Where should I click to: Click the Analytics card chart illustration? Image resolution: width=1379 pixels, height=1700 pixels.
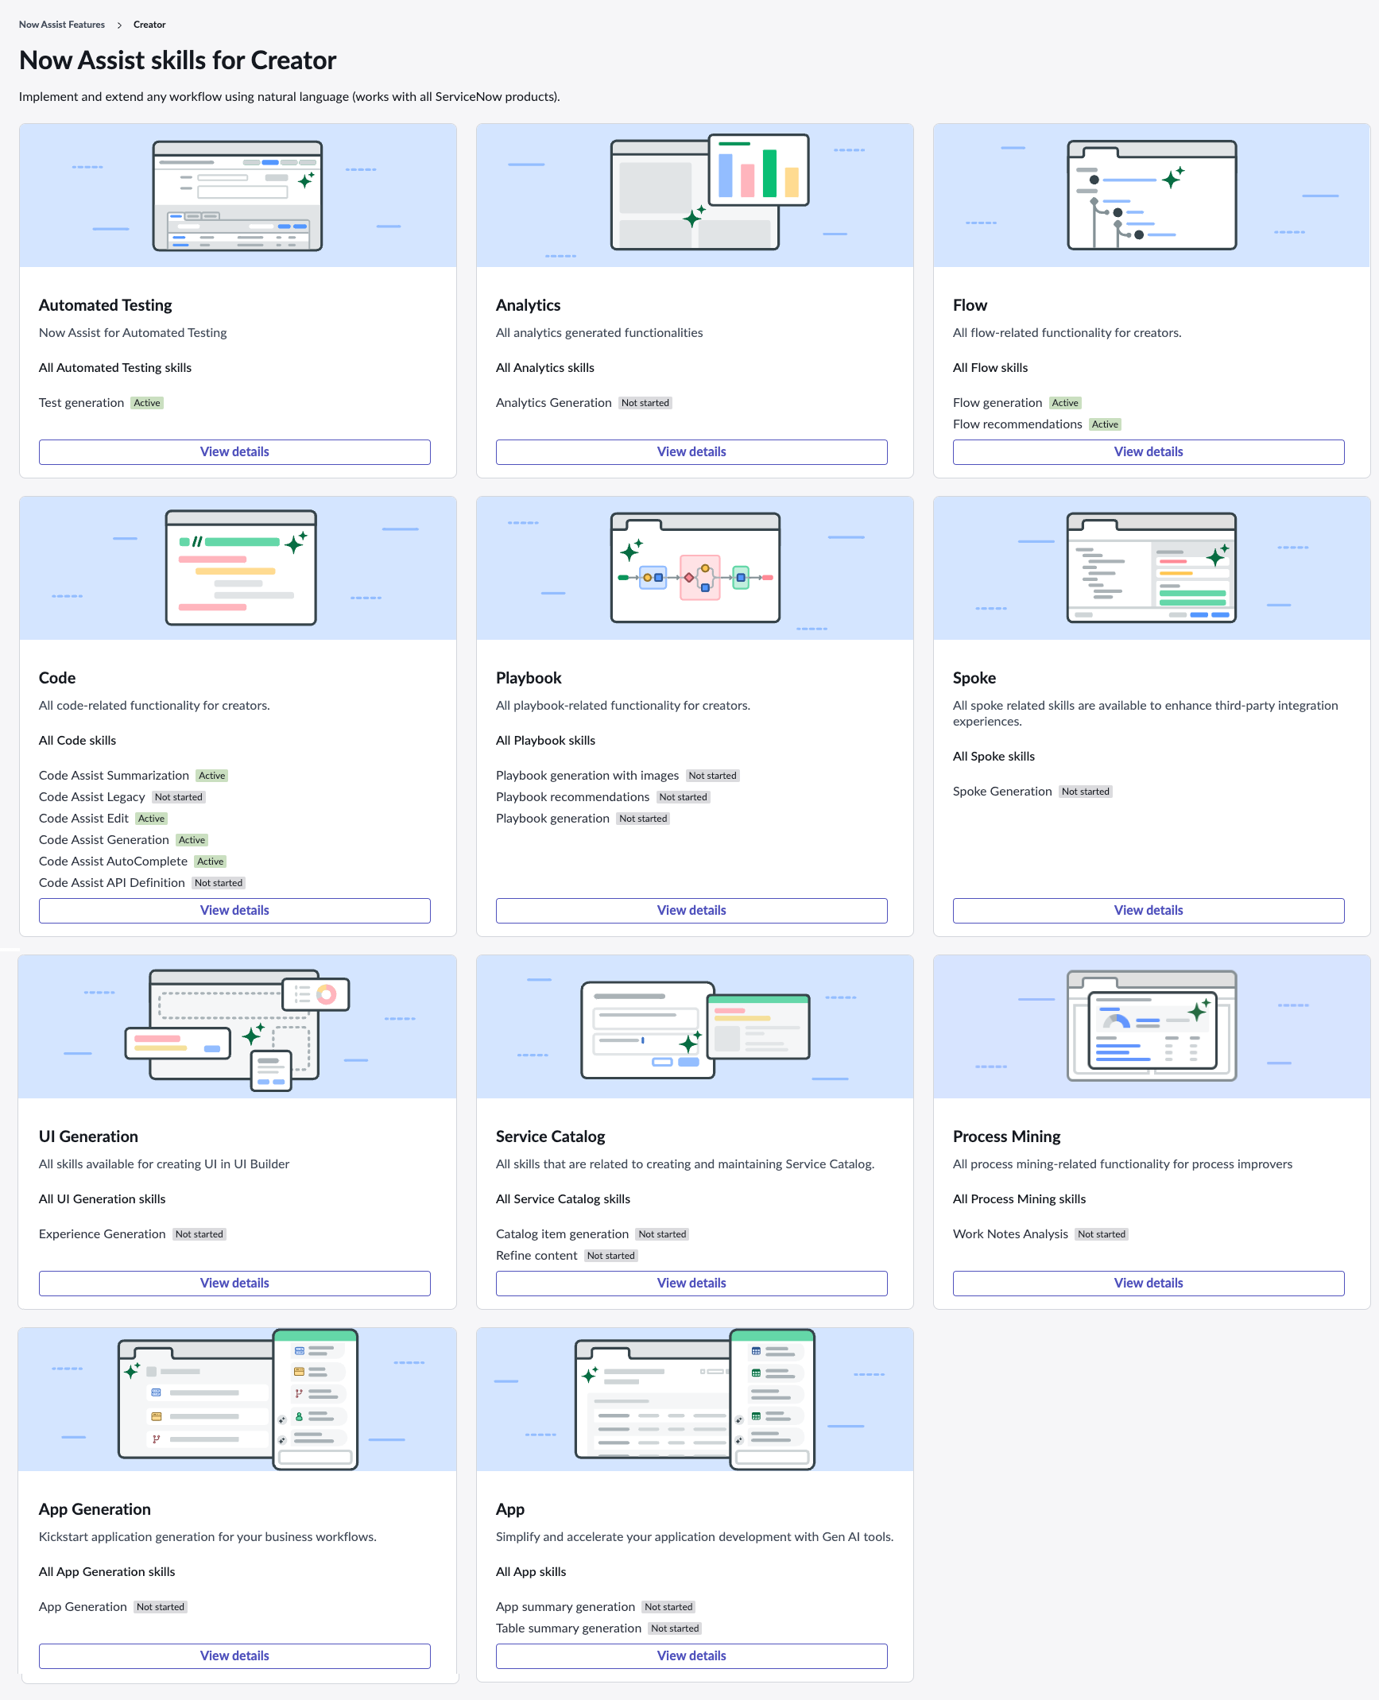pyautogui.click(x=695, y=196)
